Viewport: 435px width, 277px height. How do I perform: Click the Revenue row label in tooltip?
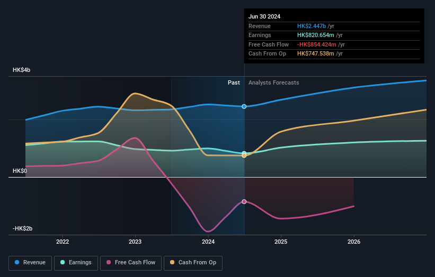point(260,26)
